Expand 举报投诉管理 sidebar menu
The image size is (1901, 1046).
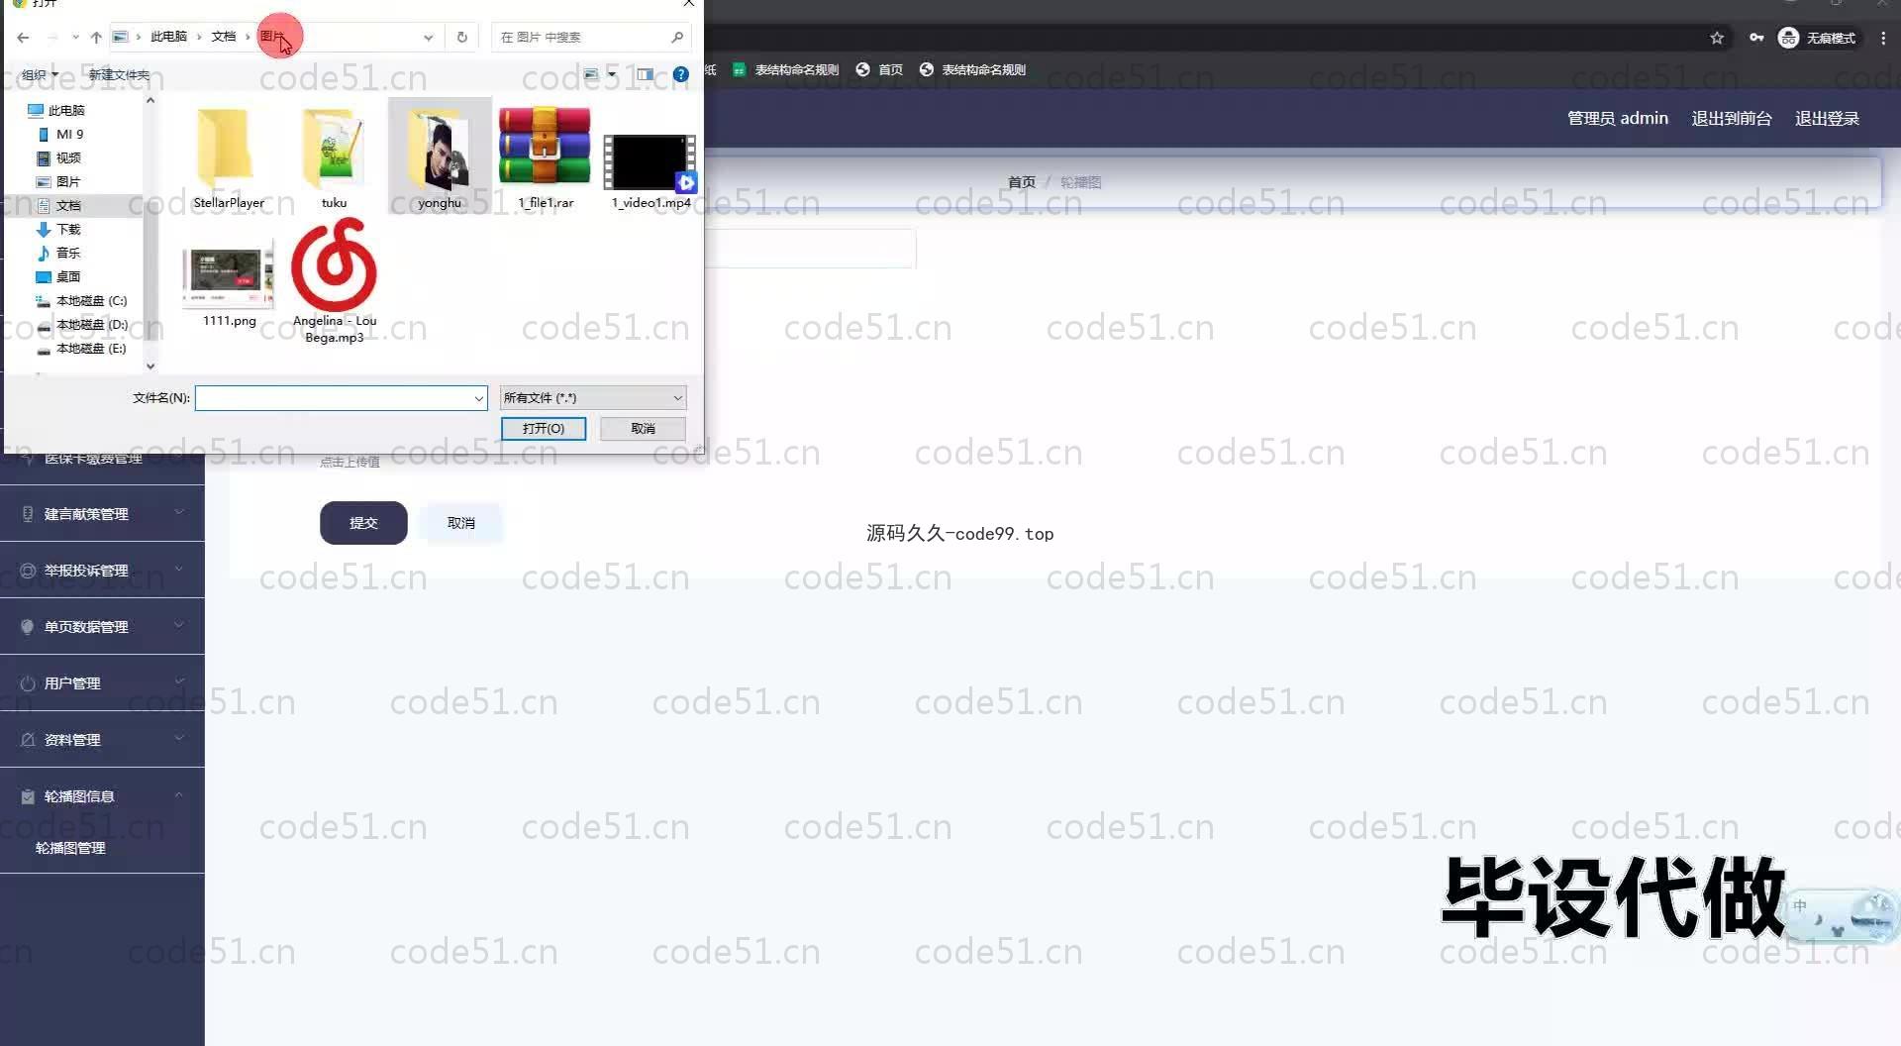click(102, 570)
